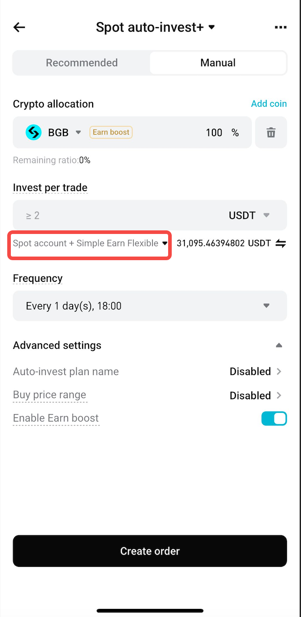Screen dimensions: 301x617
Task: Collapse the Advanced settings section
Action: pyautogui.click(x=279, y=345)
